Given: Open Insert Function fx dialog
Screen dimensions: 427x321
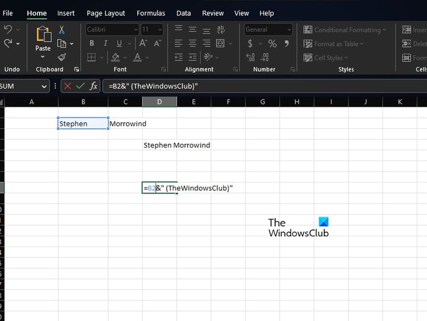Looking at the screenshot, I should click(x=93, y=86).
